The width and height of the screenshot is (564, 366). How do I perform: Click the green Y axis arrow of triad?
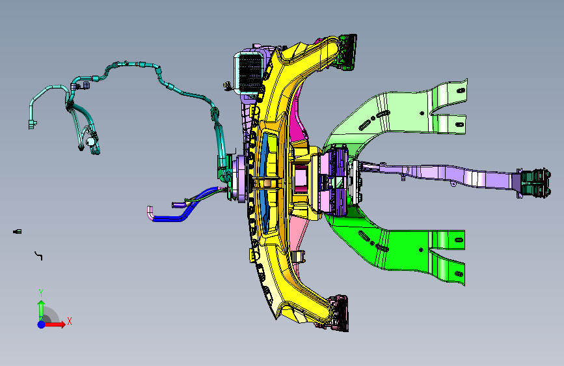[41, 311]
